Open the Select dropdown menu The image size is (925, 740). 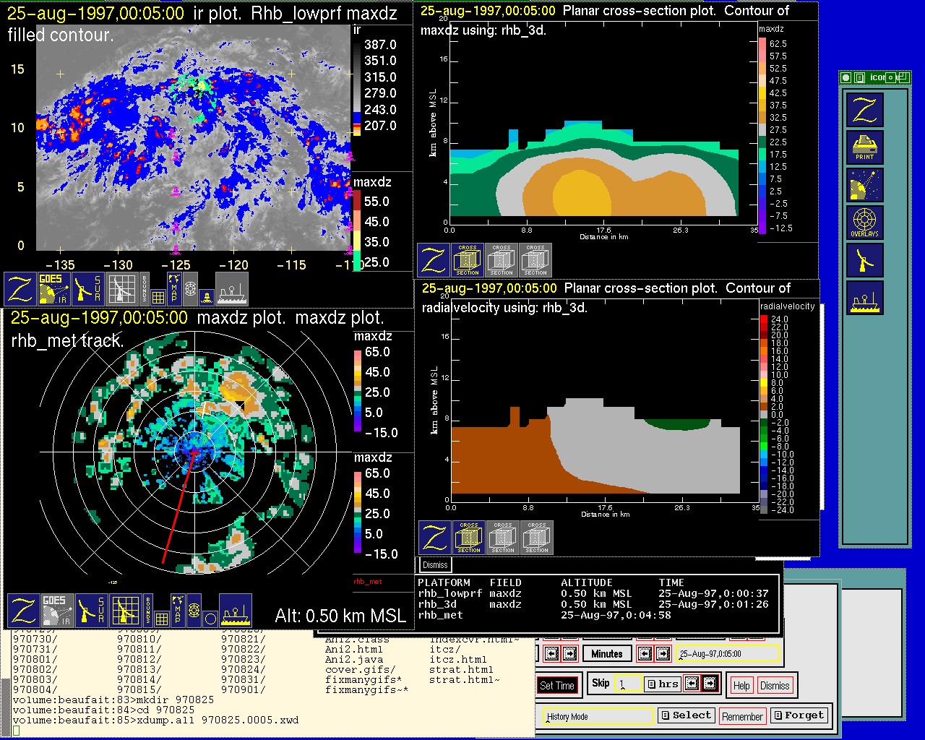click(x=685, y=715)
